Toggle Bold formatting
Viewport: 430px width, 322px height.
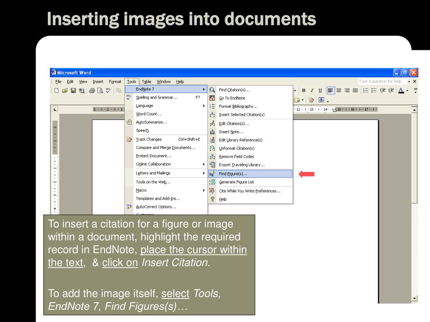[x=304, y=91]
